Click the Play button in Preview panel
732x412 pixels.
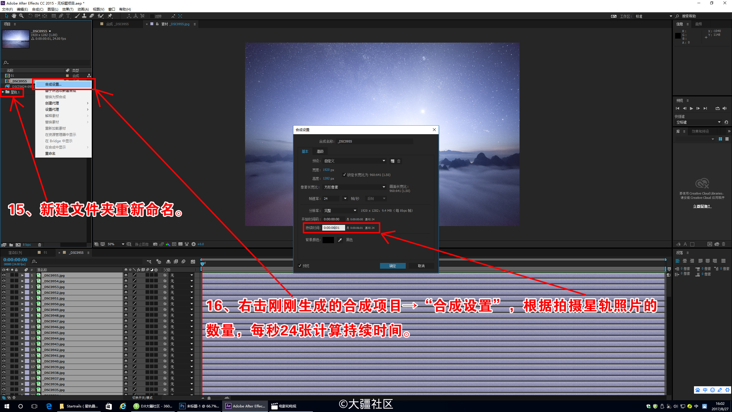coord(691,108)
